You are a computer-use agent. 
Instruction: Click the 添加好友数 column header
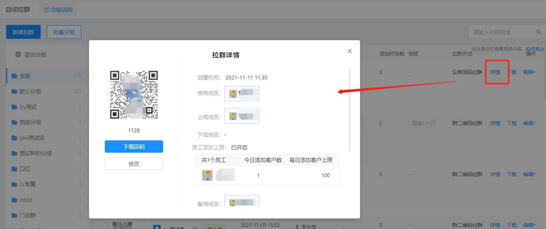pyautogui.click(x=392, y=54)
